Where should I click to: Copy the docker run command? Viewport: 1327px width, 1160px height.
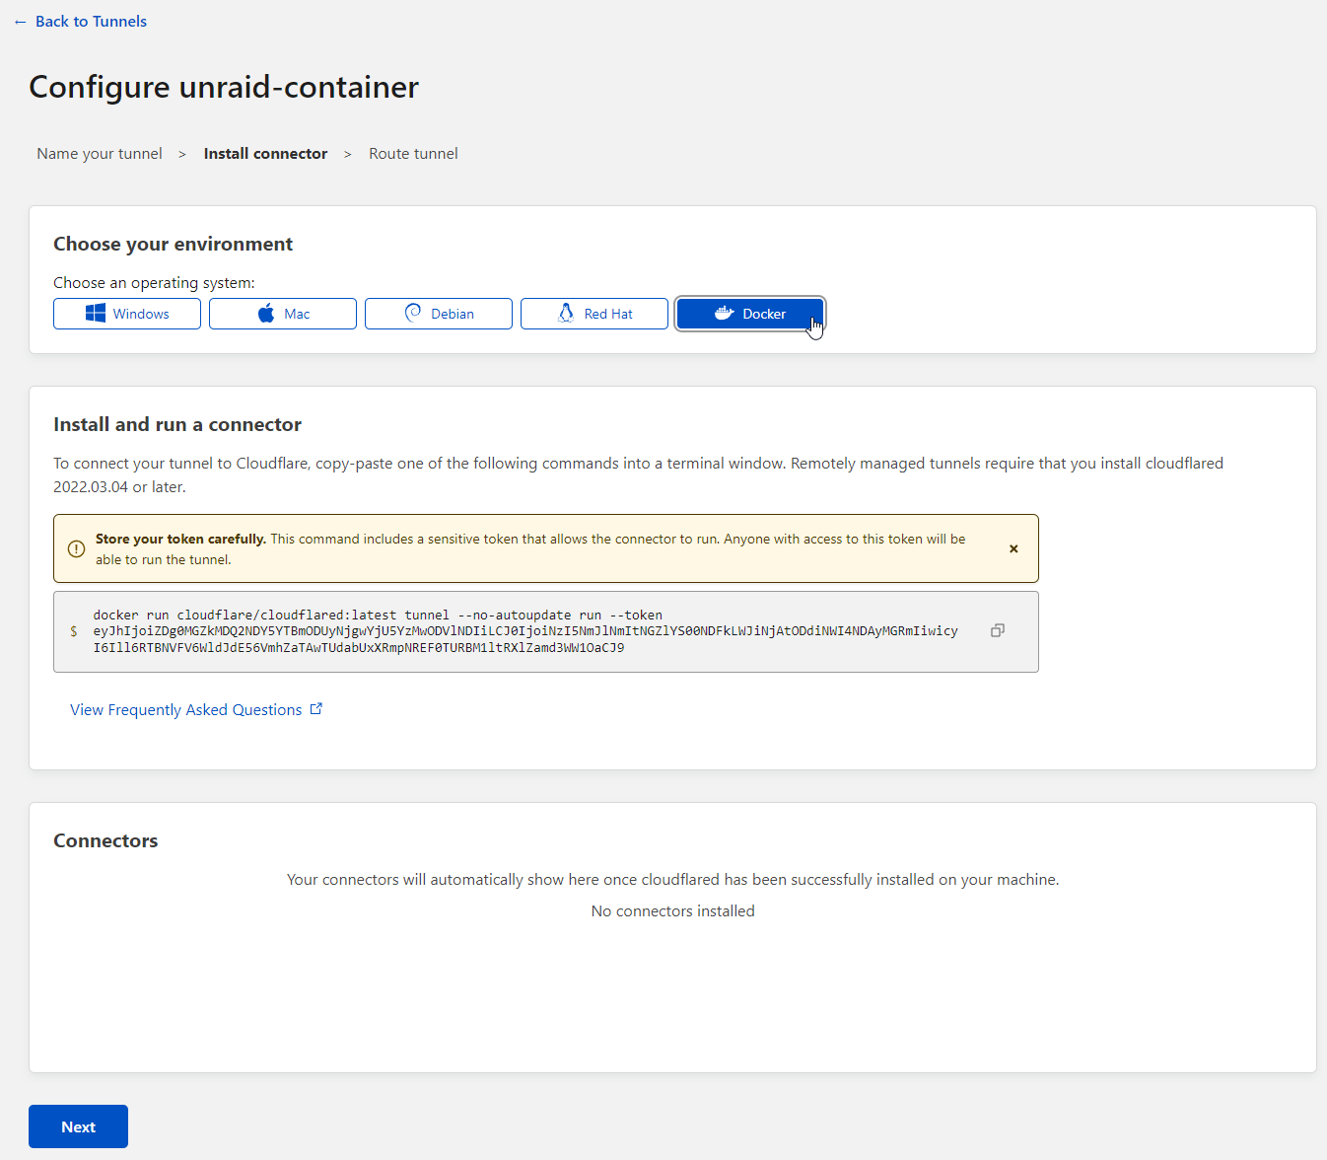997,630
